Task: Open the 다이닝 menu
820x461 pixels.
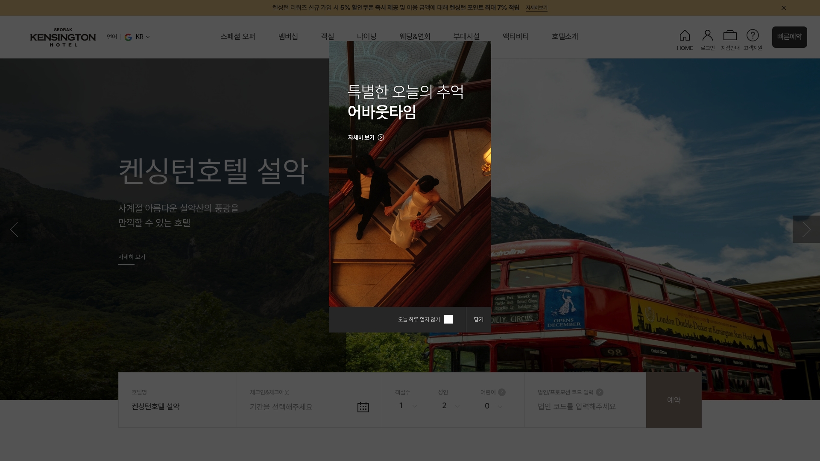Action: [x=366, y=37]
